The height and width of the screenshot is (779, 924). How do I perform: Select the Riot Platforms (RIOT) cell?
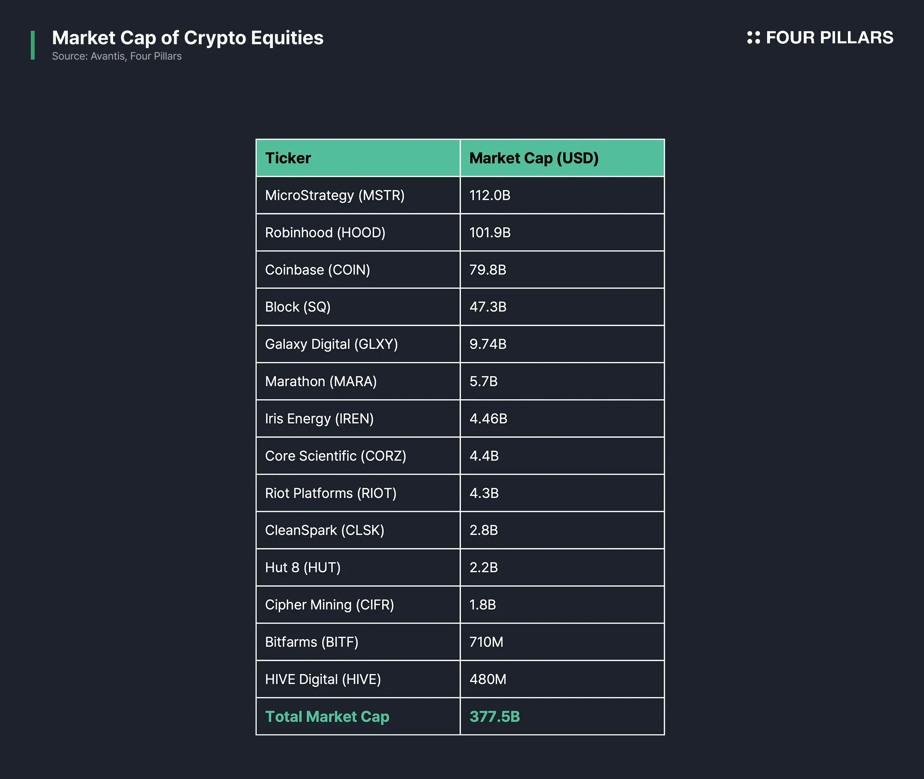331,493
